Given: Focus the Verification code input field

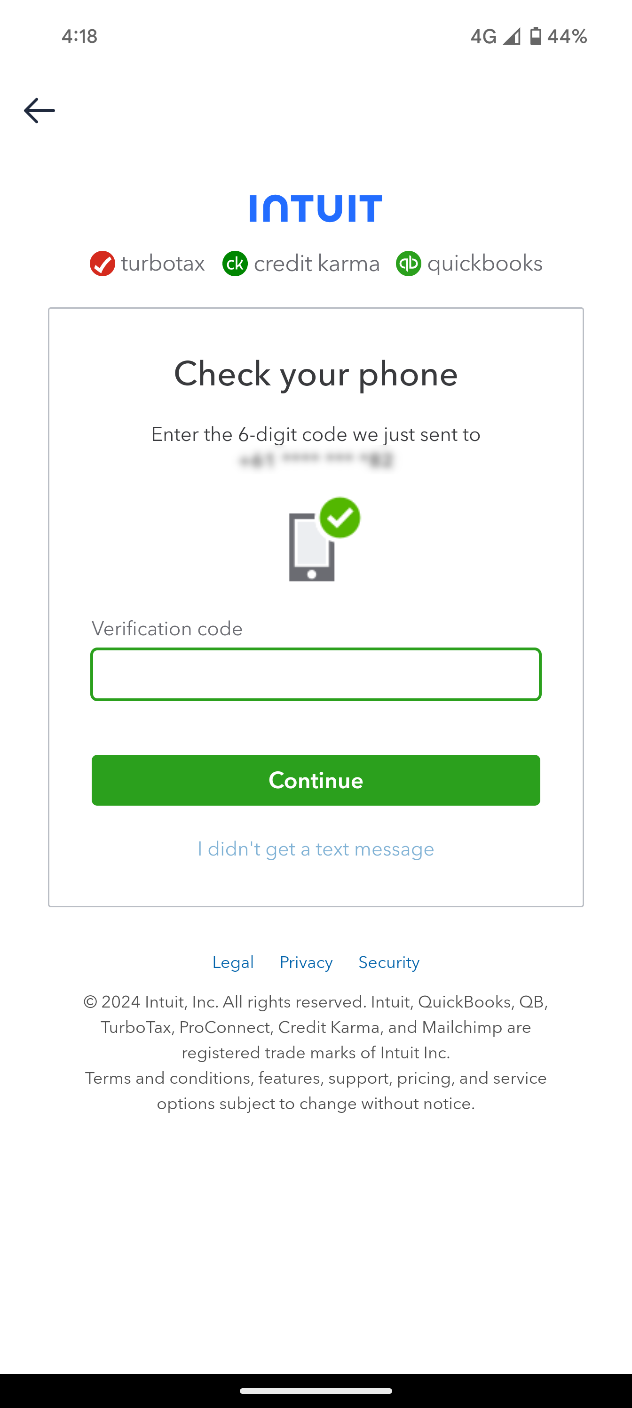Looking at the screenshot, I should click(316, 674).
